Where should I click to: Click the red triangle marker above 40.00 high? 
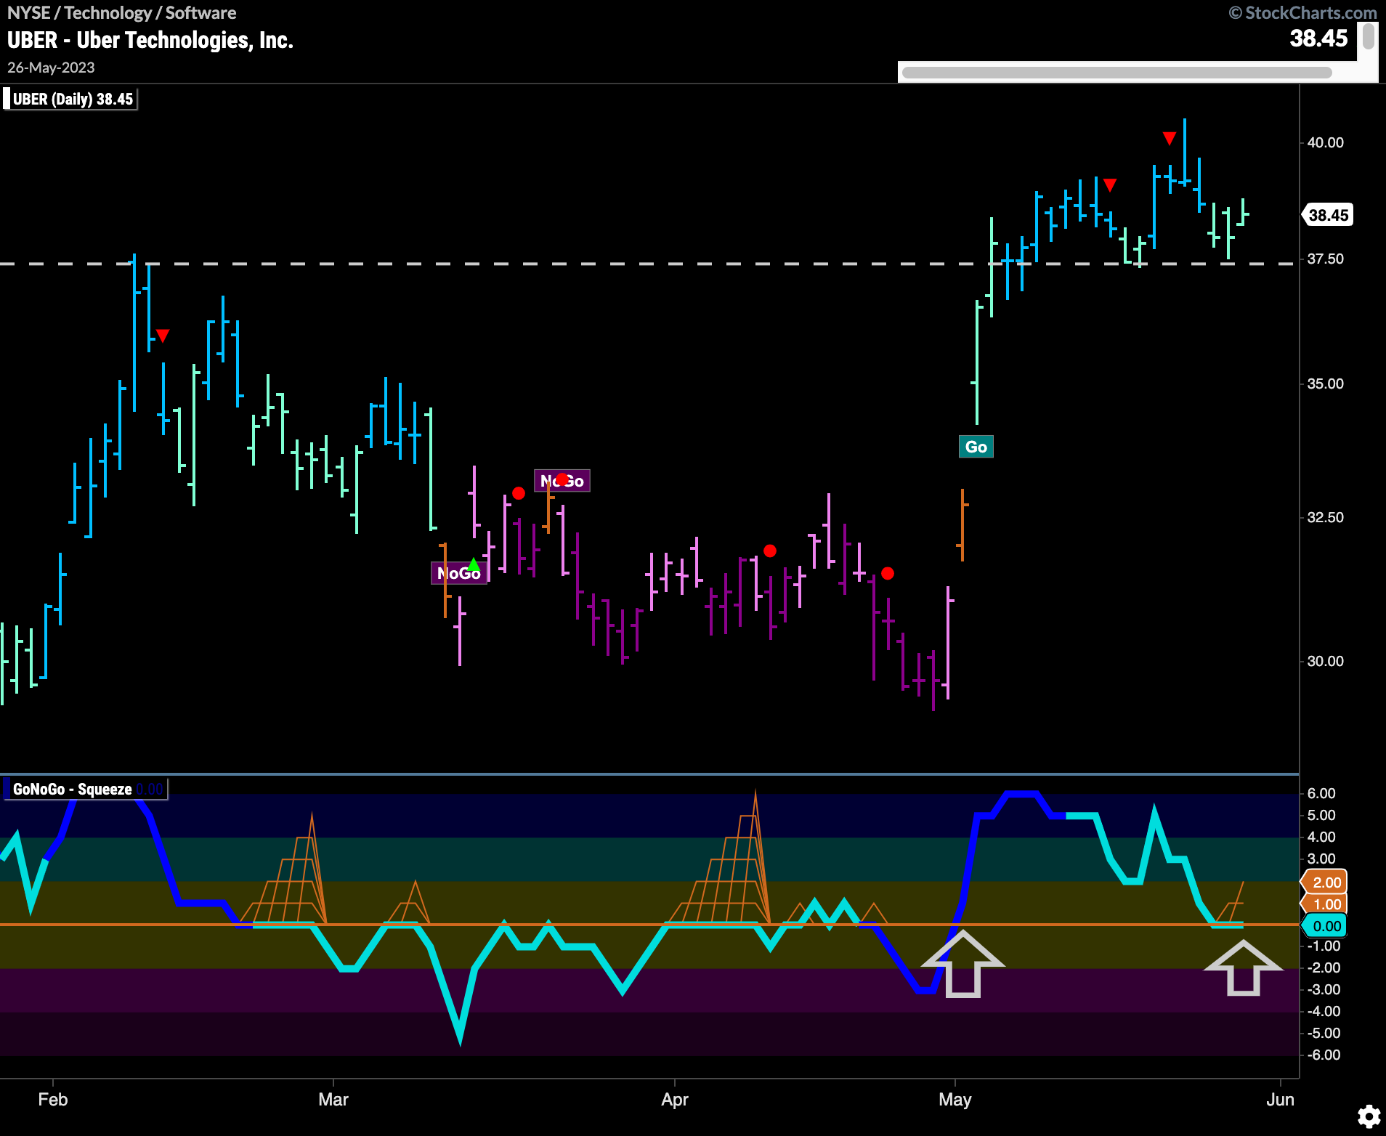tap(1169, 138)
